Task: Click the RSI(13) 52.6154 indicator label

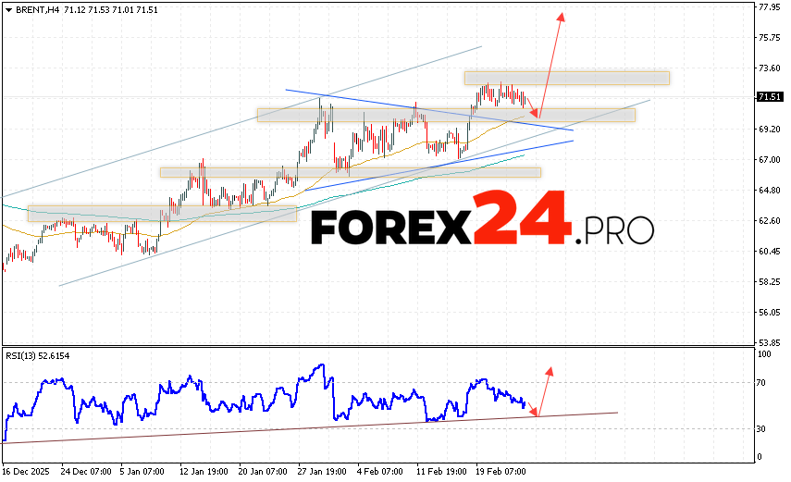Action: click(x=38, y=356)
